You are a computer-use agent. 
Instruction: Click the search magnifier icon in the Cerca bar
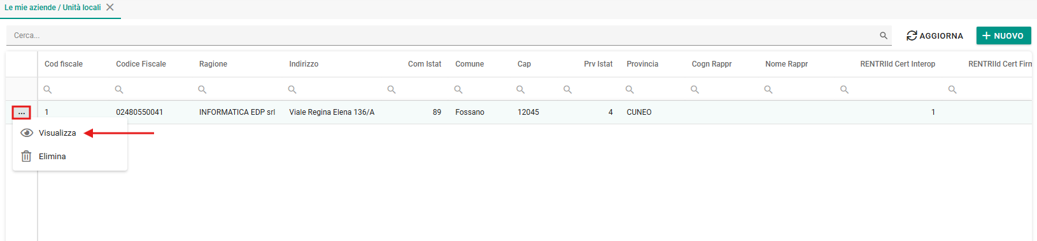884,36
